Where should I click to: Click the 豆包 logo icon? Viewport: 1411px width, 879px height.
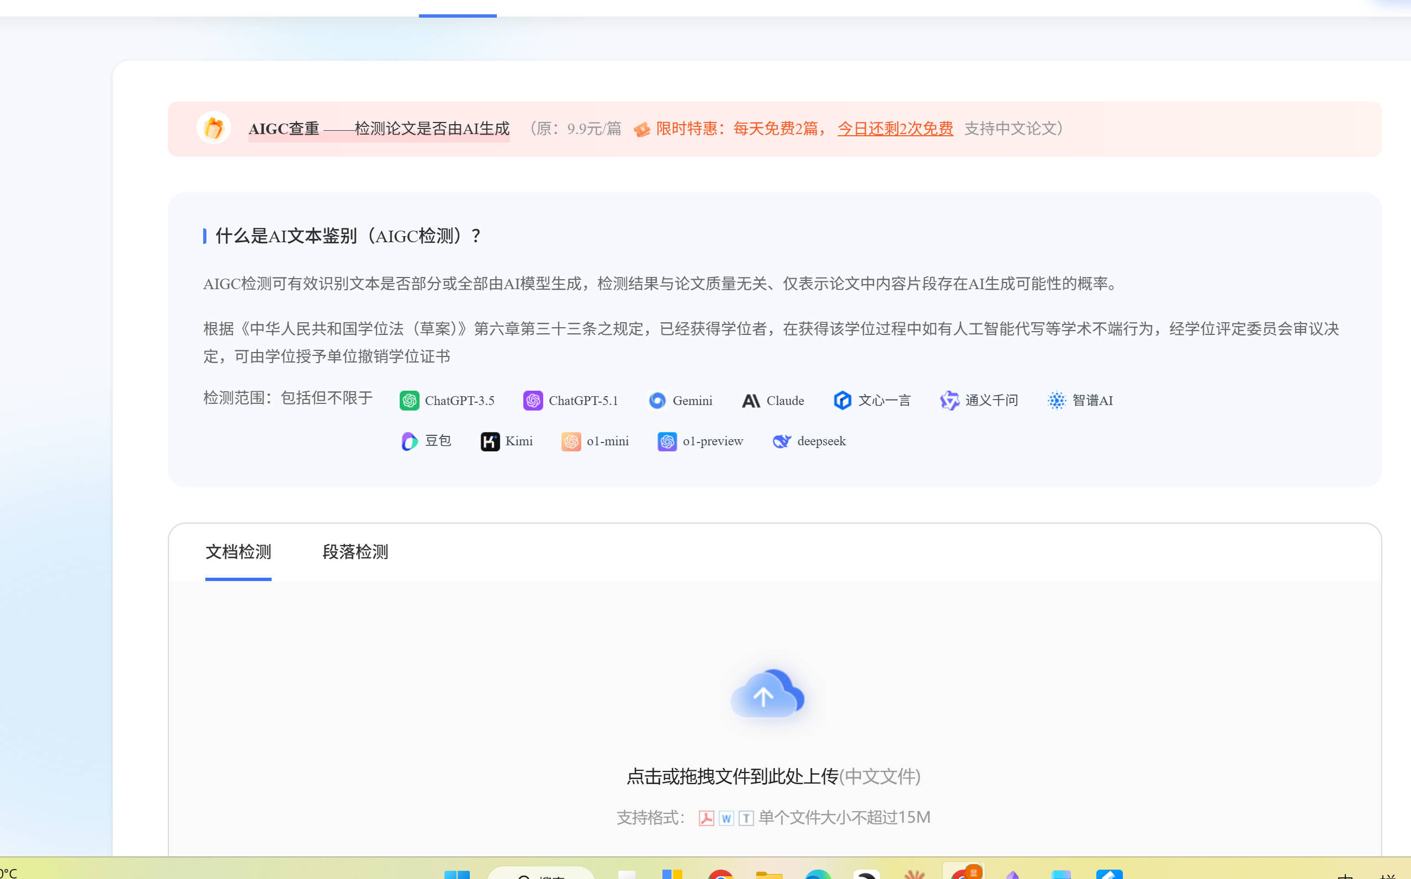(410, 441)
